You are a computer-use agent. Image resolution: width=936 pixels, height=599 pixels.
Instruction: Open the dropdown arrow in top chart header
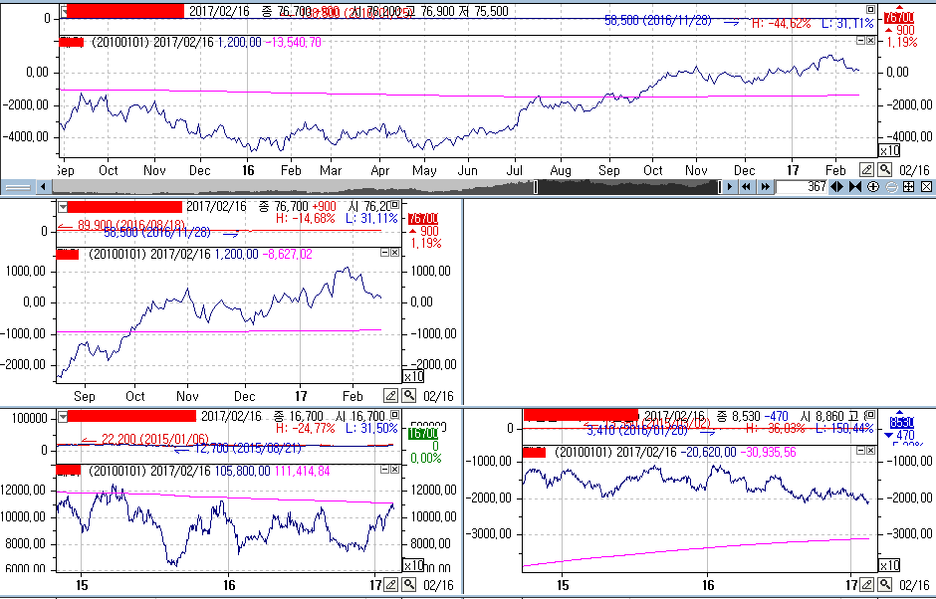click(64, 11)
